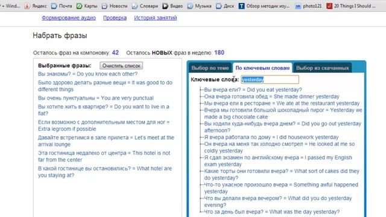Open the photo121 bookmark icon
Viewport: 386px width, 217px height.
[x=298, y=6]
